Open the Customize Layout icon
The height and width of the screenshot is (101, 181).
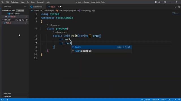pos(165,2)
